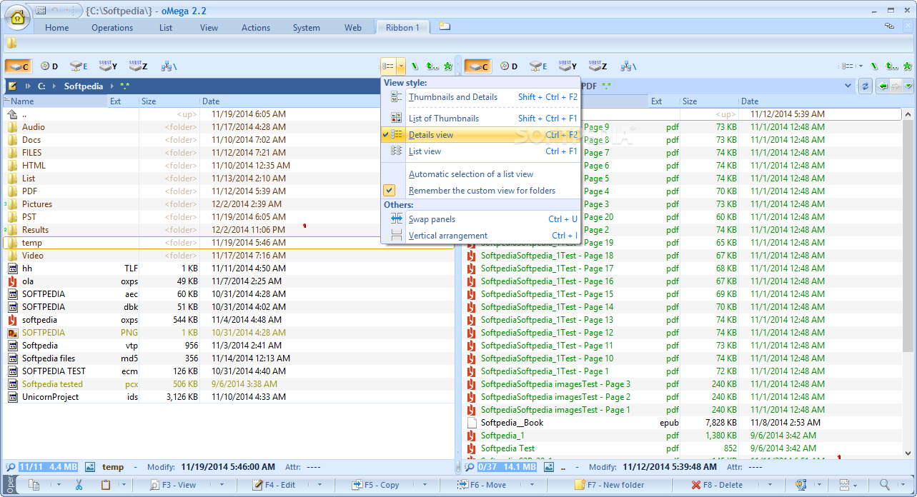Screen dimensions: 917x497
Task: Select drive C in left panel
Action: click(18, 66)
